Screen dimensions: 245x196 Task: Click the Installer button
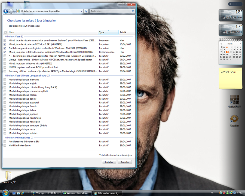tap(109, 162)
